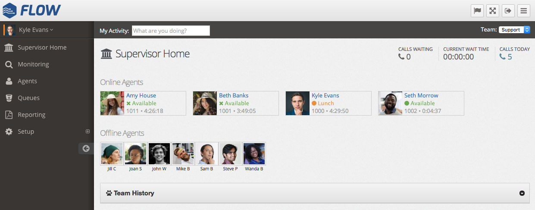The height and width of the screenshot is (210, 535).
Task: Expand the Setup submenu plus icon
Action: pyautogui.click(x=88, y=132)
